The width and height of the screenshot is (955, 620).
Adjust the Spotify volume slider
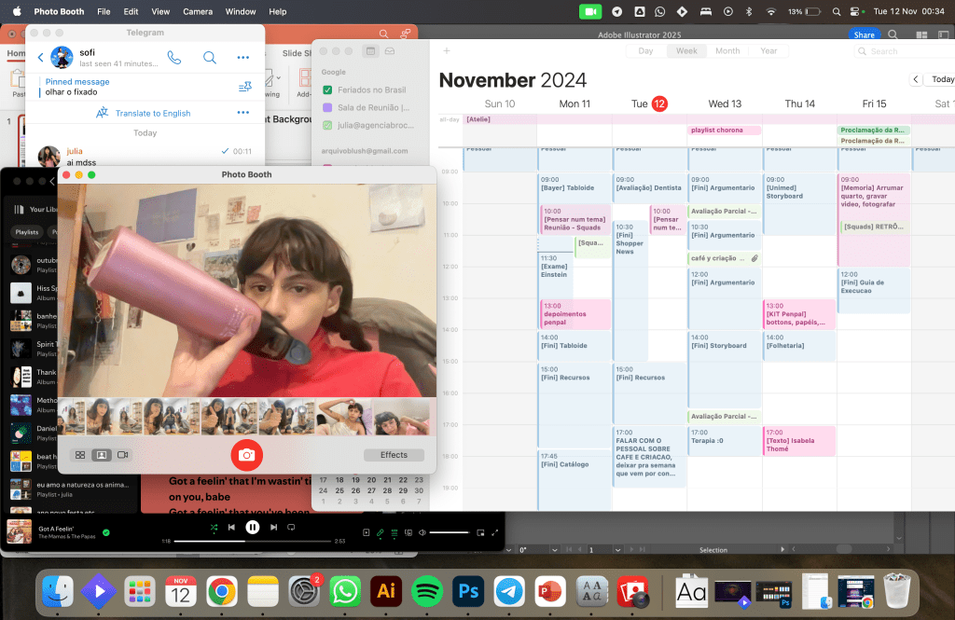pyautogui.click(x=450, y=532)
